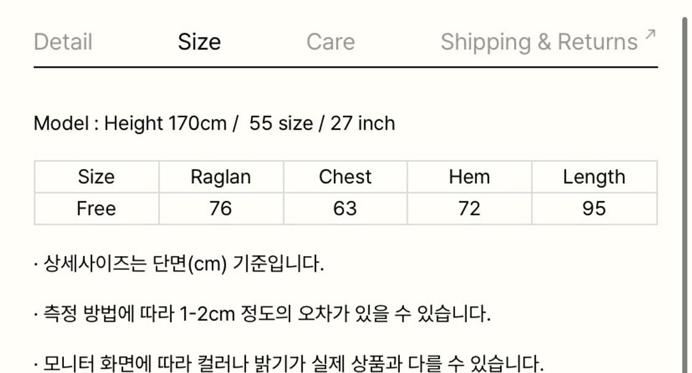Select the Raglan column header

point(221,177)
